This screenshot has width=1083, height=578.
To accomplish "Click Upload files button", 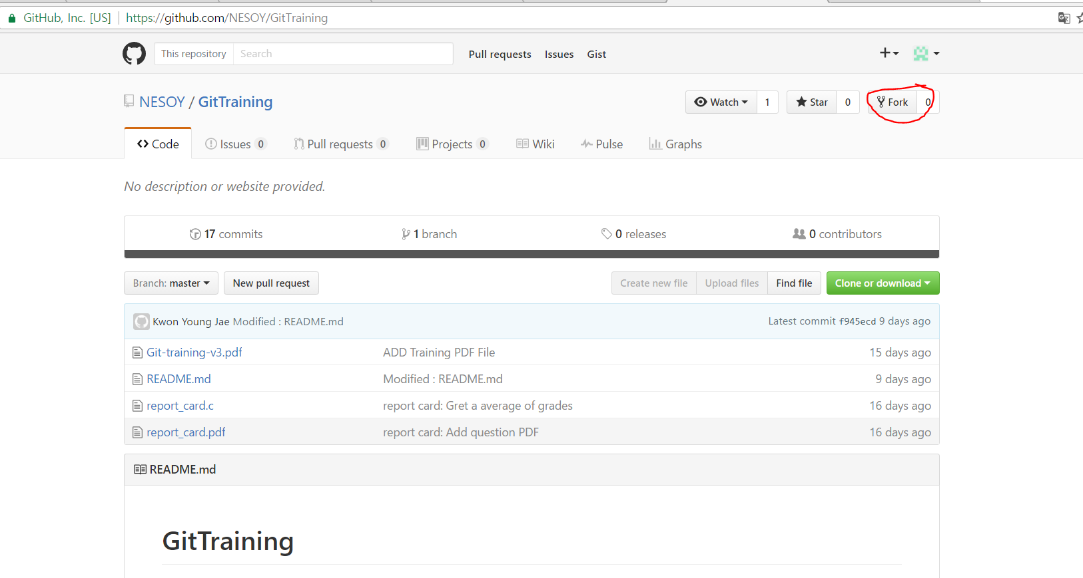I will [732, 283].
